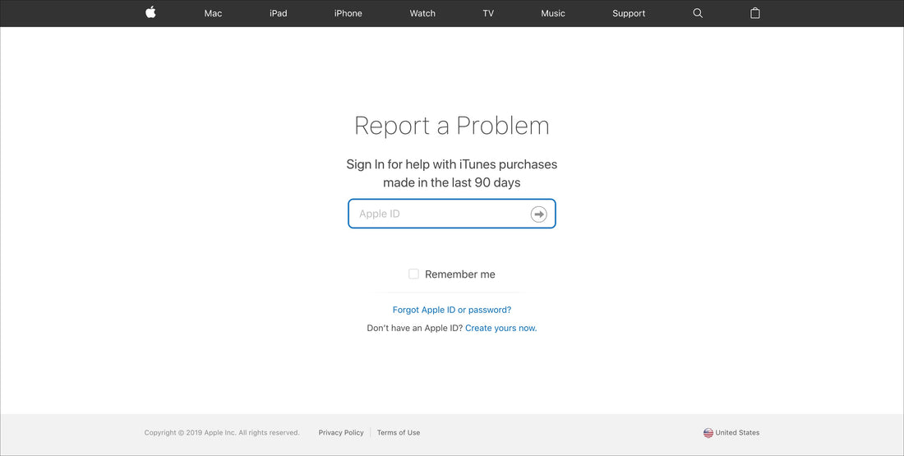Follow Forgot Apple ID or password link
The image size is (904, 456).
tap(452, 310)
